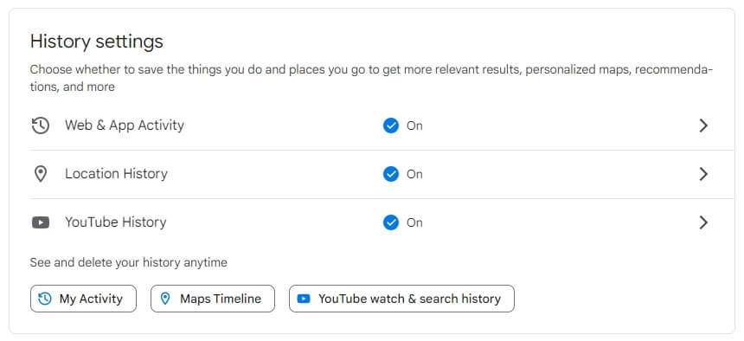This screenshot has width=744, height=341.
Task: Click blue checkmark next to YouTube History
Action: 391,222
